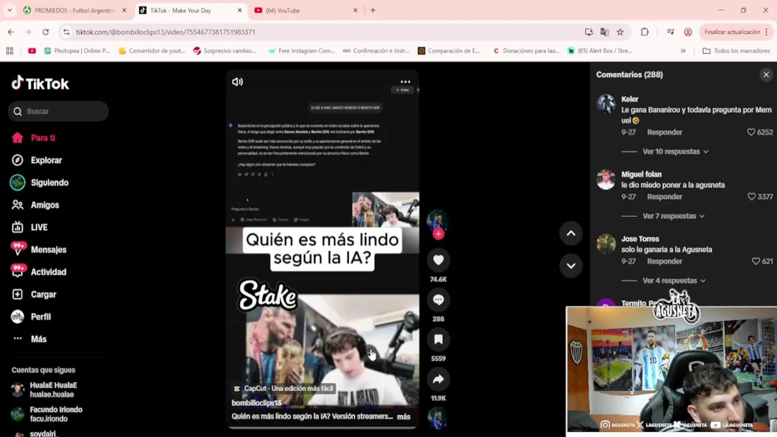Open Para ti feed
Viewport: 777px width, 437px height.
click(x=34, y=138)
